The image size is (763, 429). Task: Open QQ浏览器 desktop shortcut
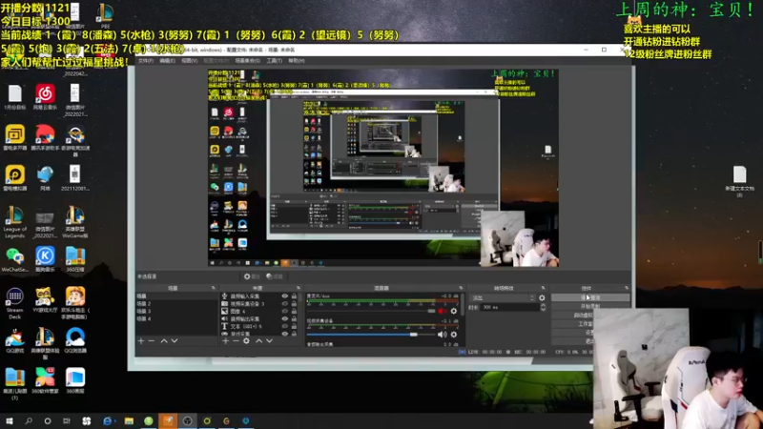point(75,340)
